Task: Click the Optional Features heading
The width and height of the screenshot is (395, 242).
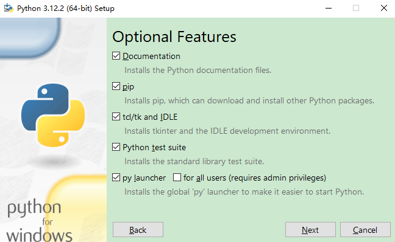Action: 174,37
